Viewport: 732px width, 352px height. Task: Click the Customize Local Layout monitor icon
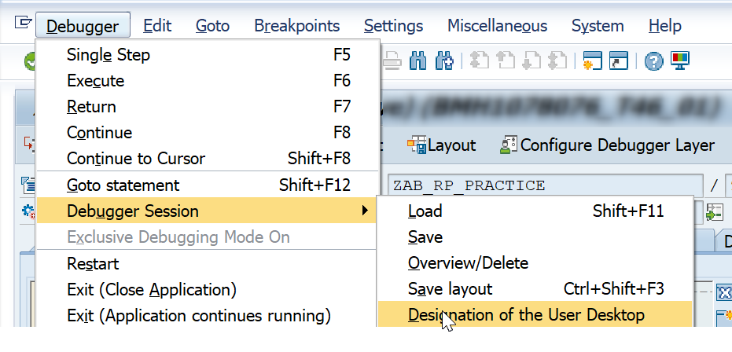click(679, 61)
